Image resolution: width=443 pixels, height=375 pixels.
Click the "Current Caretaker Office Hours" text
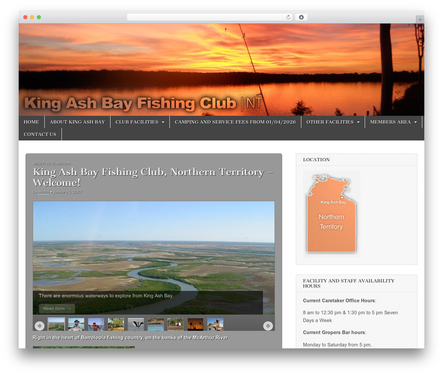pos(339,301)
